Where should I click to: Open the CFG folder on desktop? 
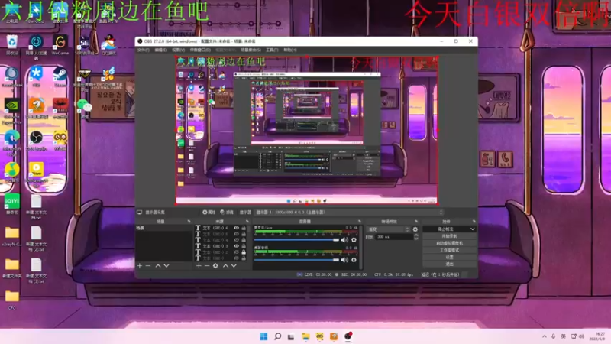tap(11, 300)
